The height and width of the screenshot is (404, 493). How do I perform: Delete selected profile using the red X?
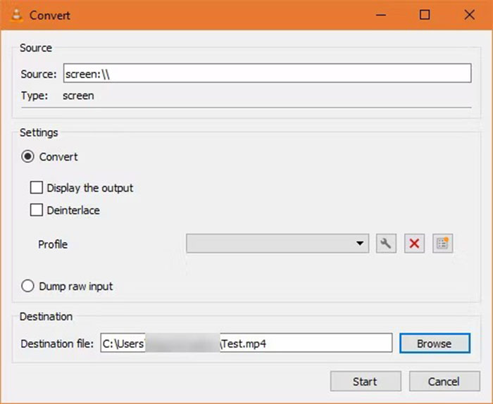click(414, 244)
